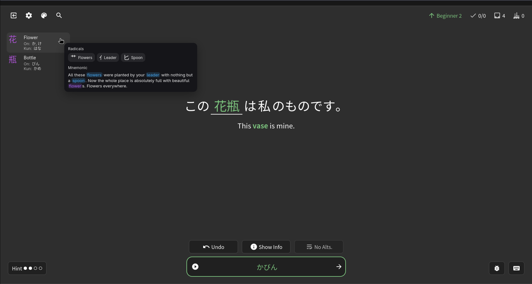Click the Beginner 2 level indicator
532x284 pixels.
[445, 16]
